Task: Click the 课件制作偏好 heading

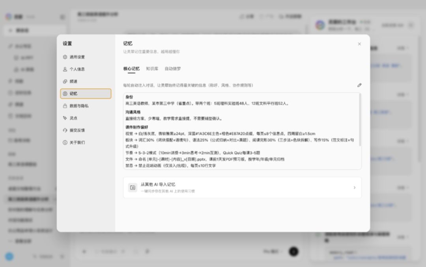Action: pos(137,127)
